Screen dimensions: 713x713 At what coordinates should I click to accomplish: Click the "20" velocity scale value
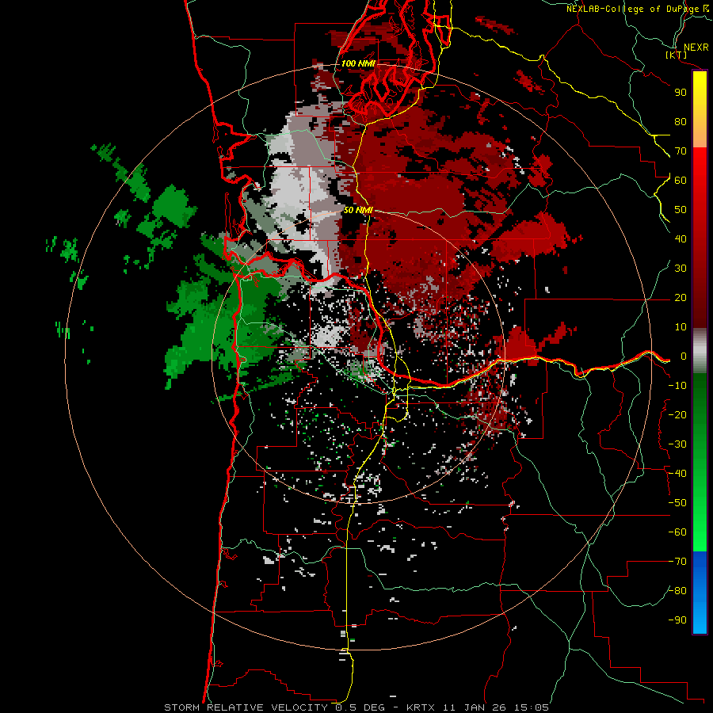(x=681, y=297)
